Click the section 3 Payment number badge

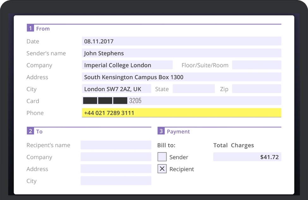[x=161, y=131]
